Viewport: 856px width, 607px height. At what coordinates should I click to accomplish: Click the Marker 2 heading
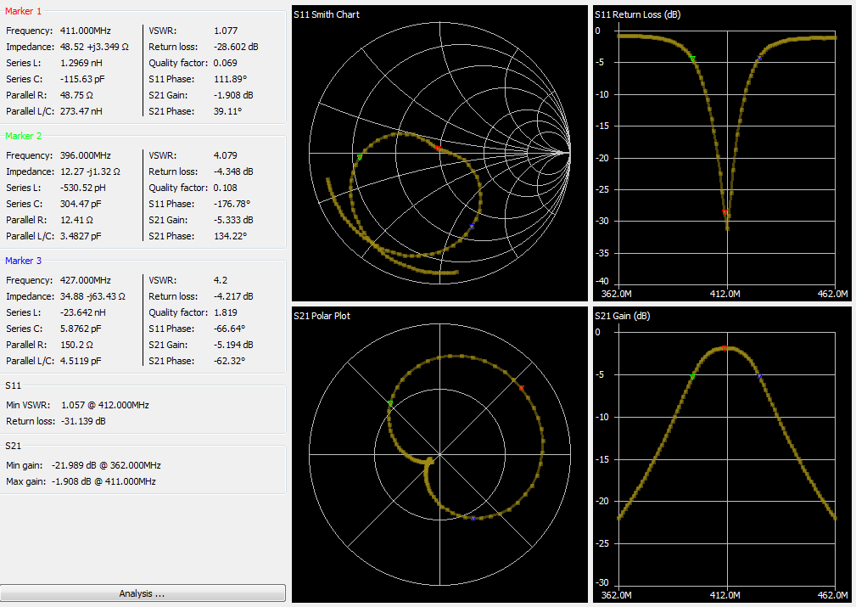(23, 136)
